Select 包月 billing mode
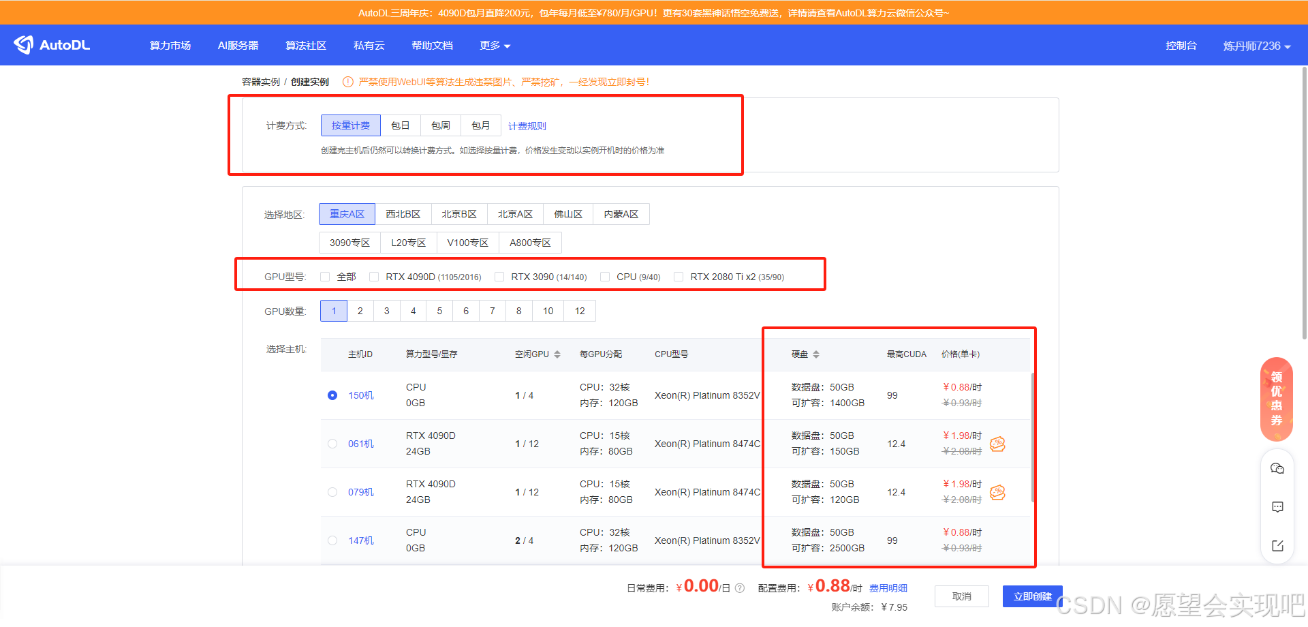1308x627 pixels. (481, 125)
